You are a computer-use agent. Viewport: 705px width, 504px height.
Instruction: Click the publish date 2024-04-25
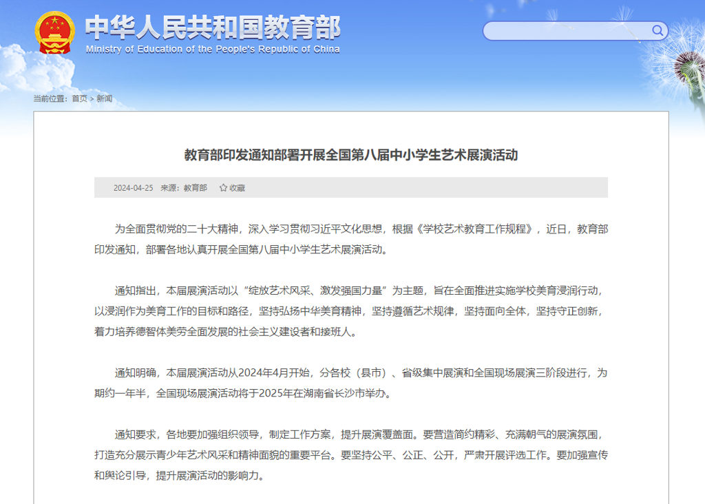tap(133, 187)
